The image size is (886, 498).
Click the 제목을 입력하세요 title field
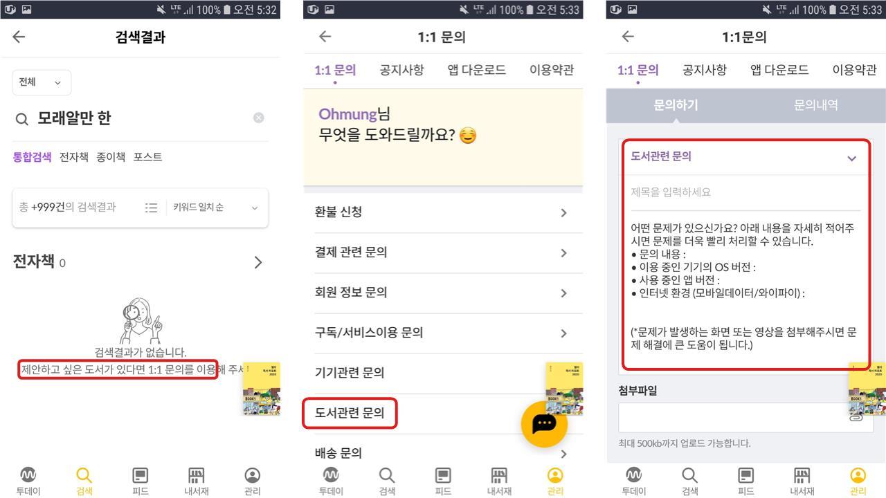click(x=745, y=192)
